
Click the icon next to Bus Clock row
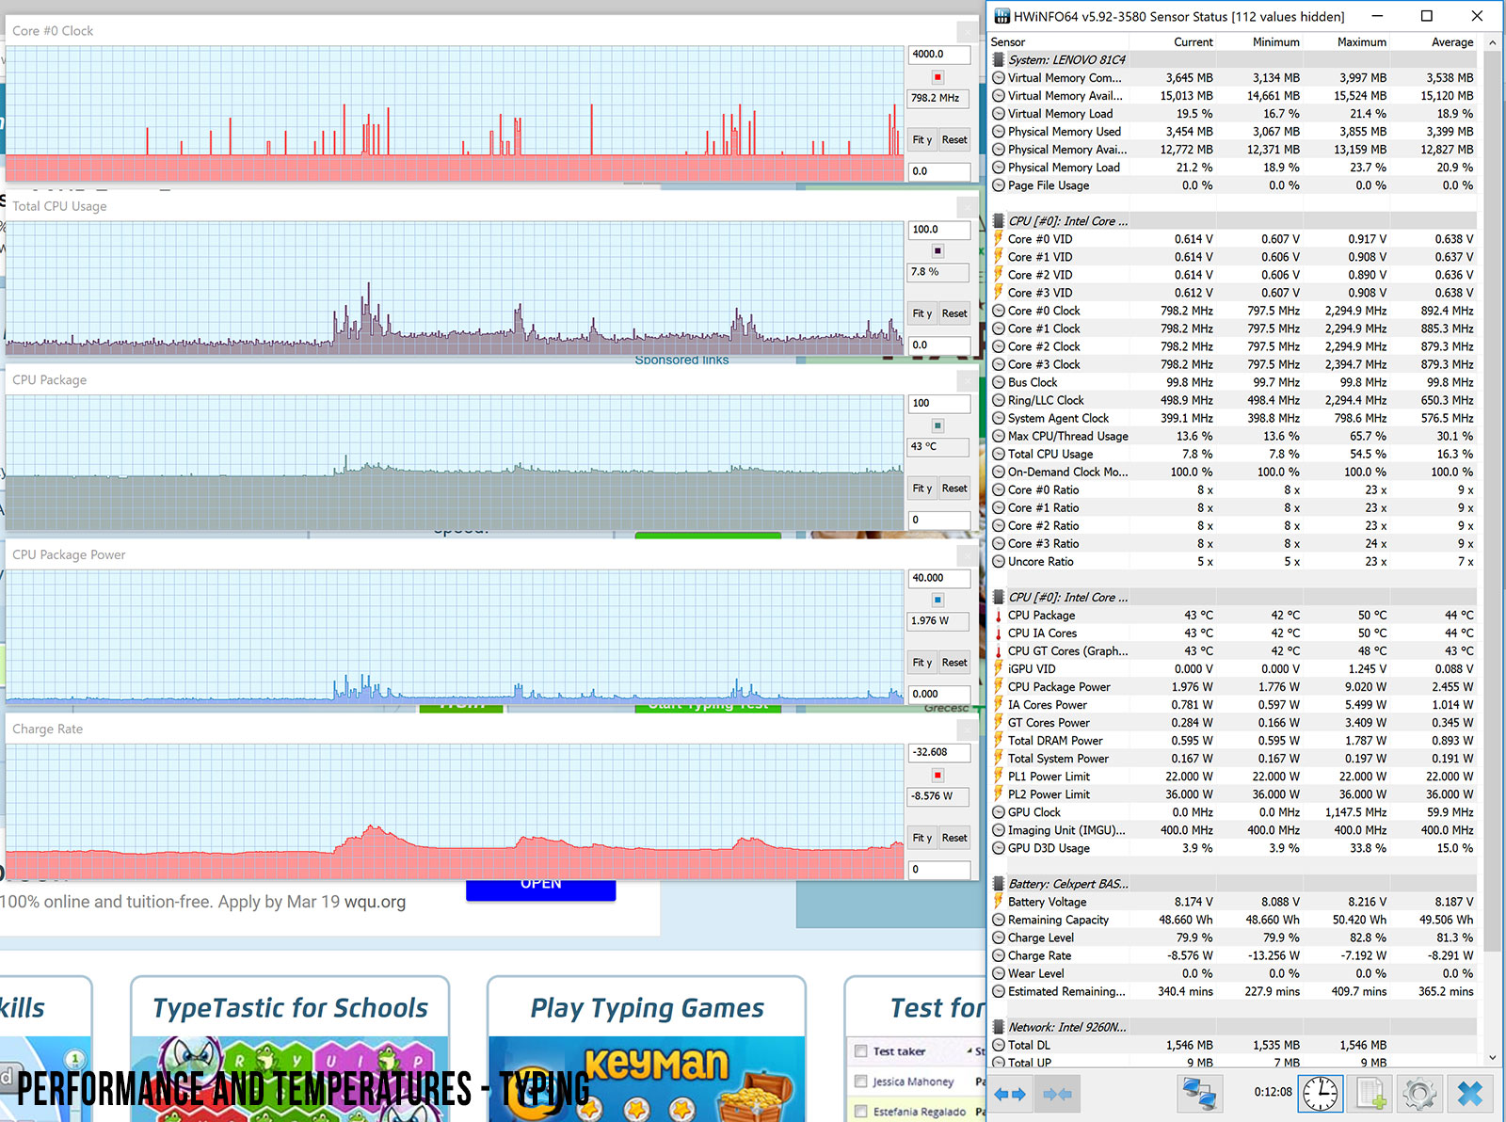point(999,382)
